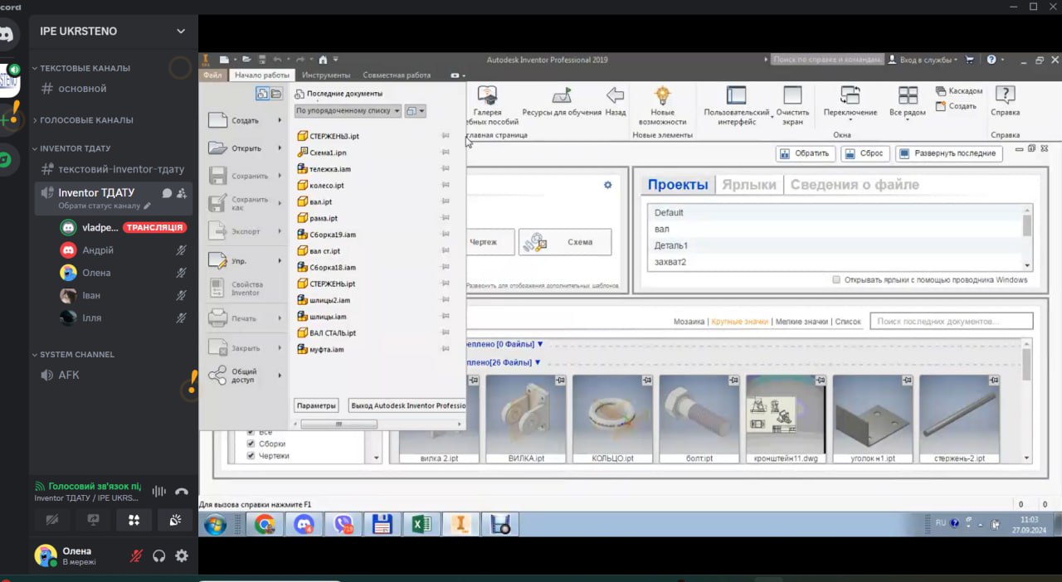The image size is (1062, 582).
Task: Open Excel from the Windows taskbar
Action: (421, 524)
